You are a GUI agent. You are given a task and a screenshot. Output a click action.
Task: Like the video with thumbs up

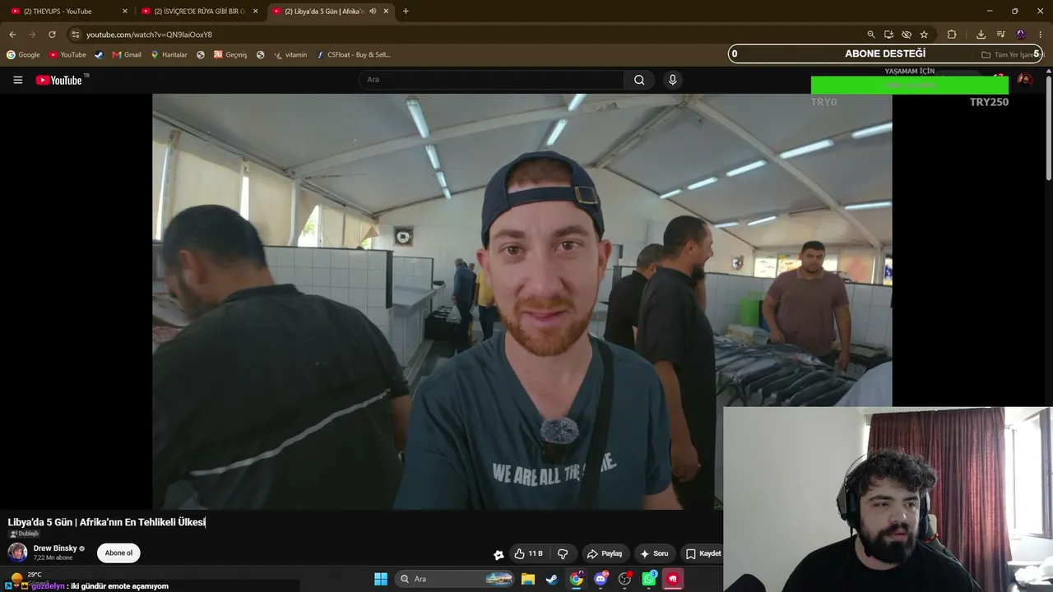click(528, 553)
